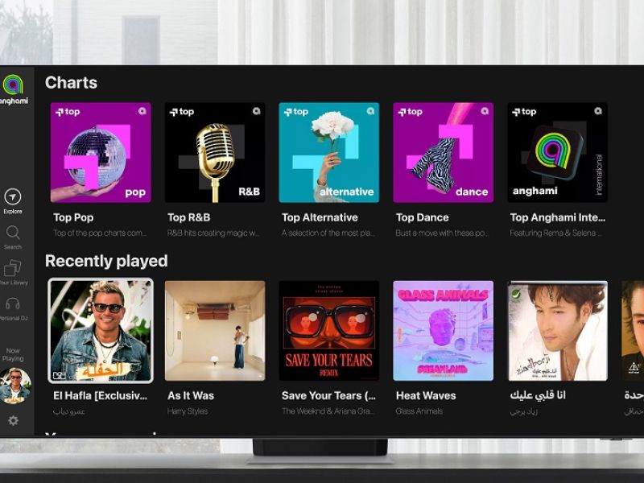Viewport: 644px width, 483px height.
Task: Click 'A selection of the most' description
Action: point(328,233)
